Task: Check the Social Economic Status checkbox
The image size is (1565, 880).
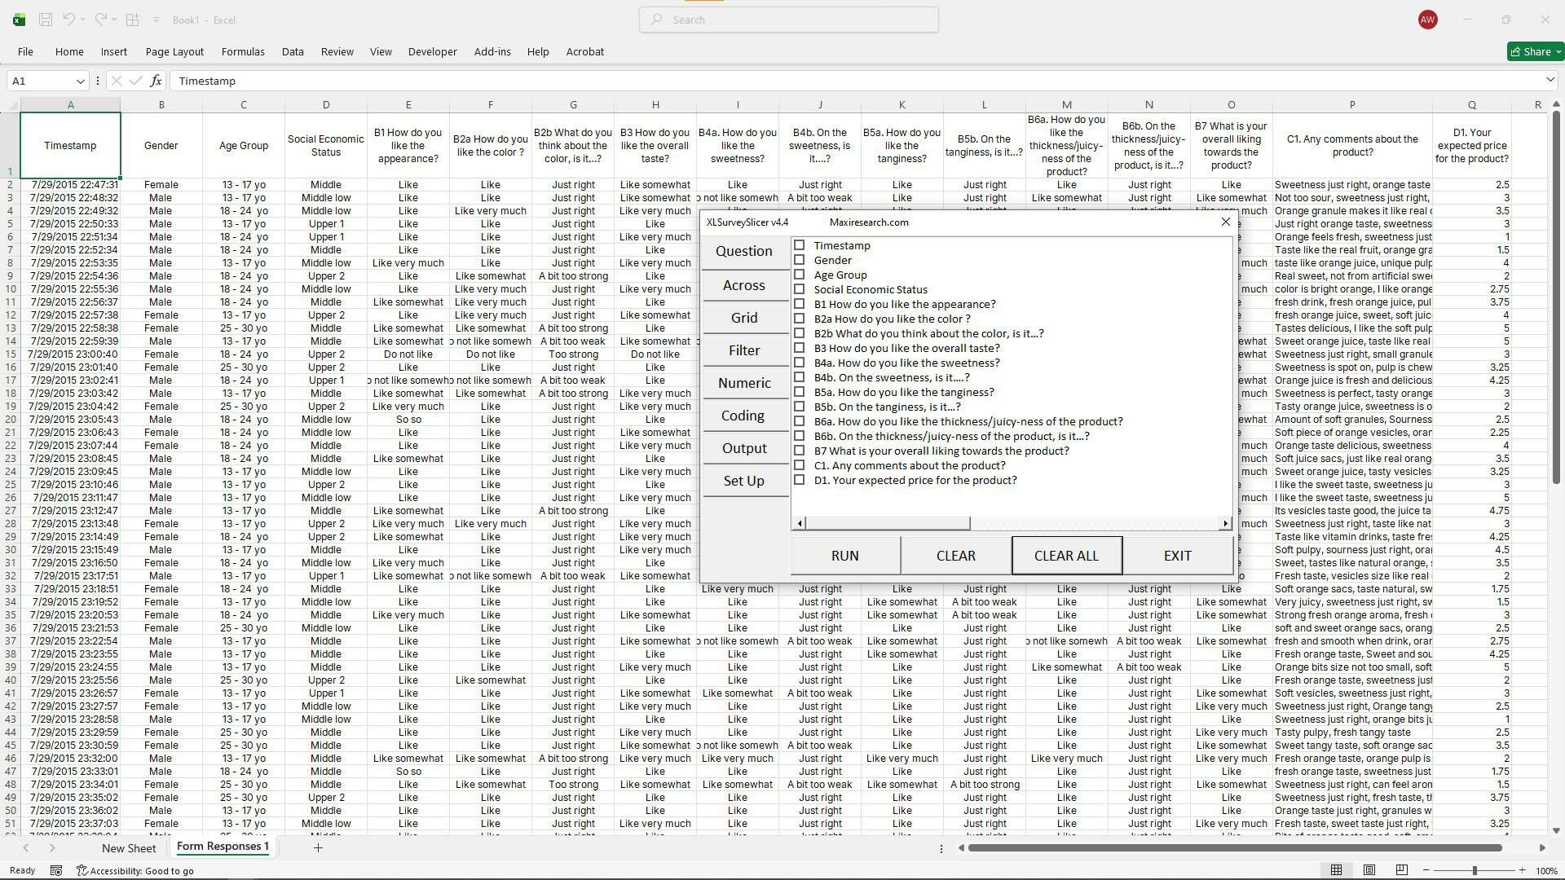Action: (x=799, y=289)
